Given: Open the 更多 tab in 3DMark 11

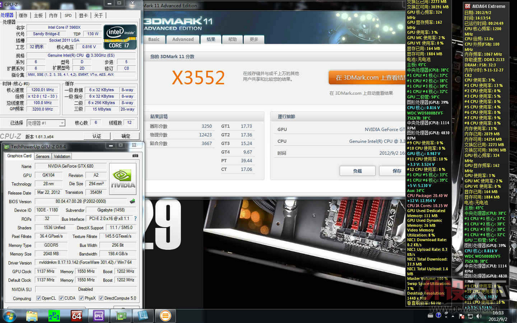Looking at the screenshot, I should pyautogui.click(x=254, y=39).
